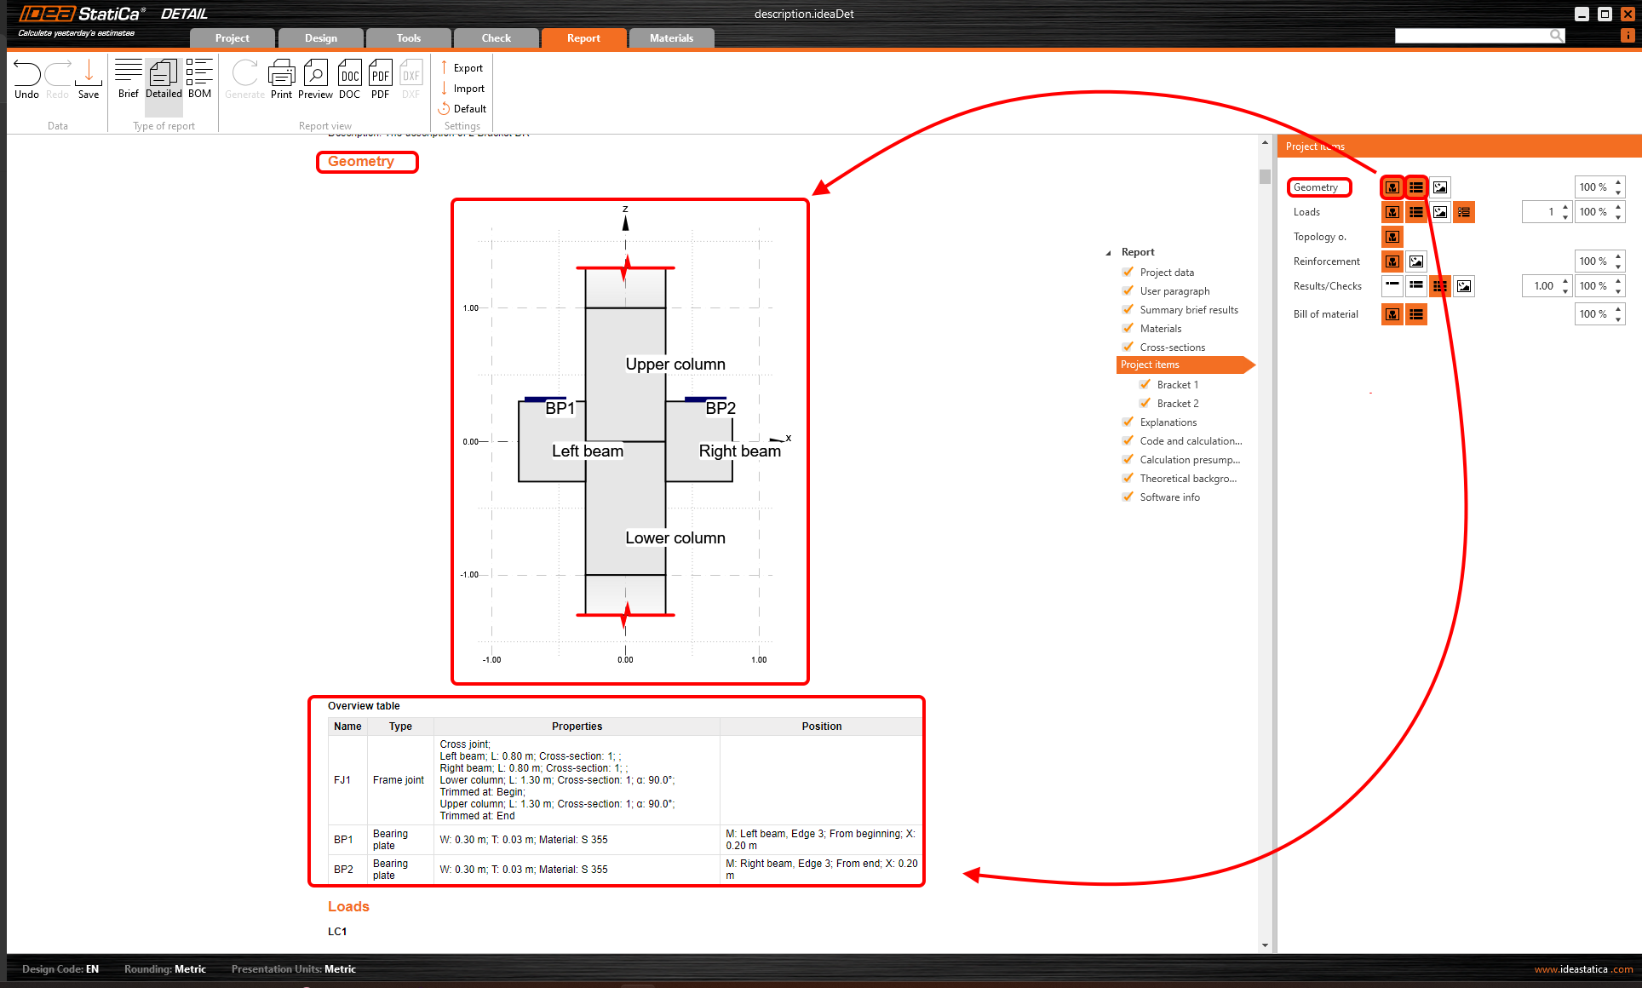The height and width of the screenshot is (988, 1642).
Task: Increase the Loads count stepper
Action: 1565,207
